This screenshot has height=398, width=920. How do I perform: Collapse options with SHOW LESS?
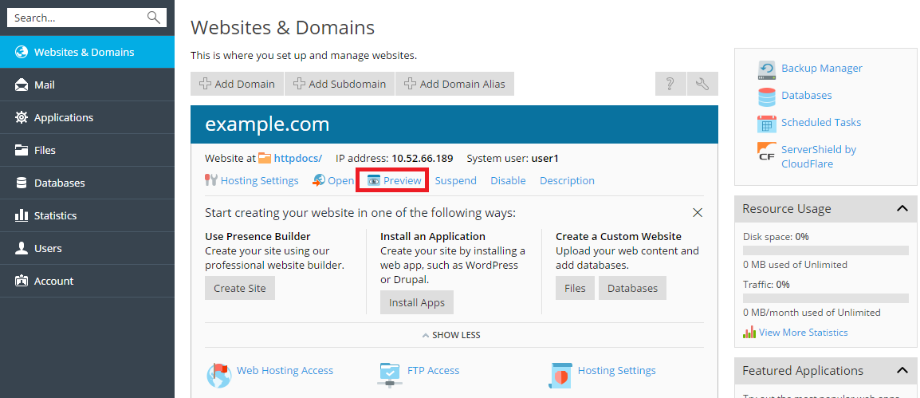tap(450, 335)
